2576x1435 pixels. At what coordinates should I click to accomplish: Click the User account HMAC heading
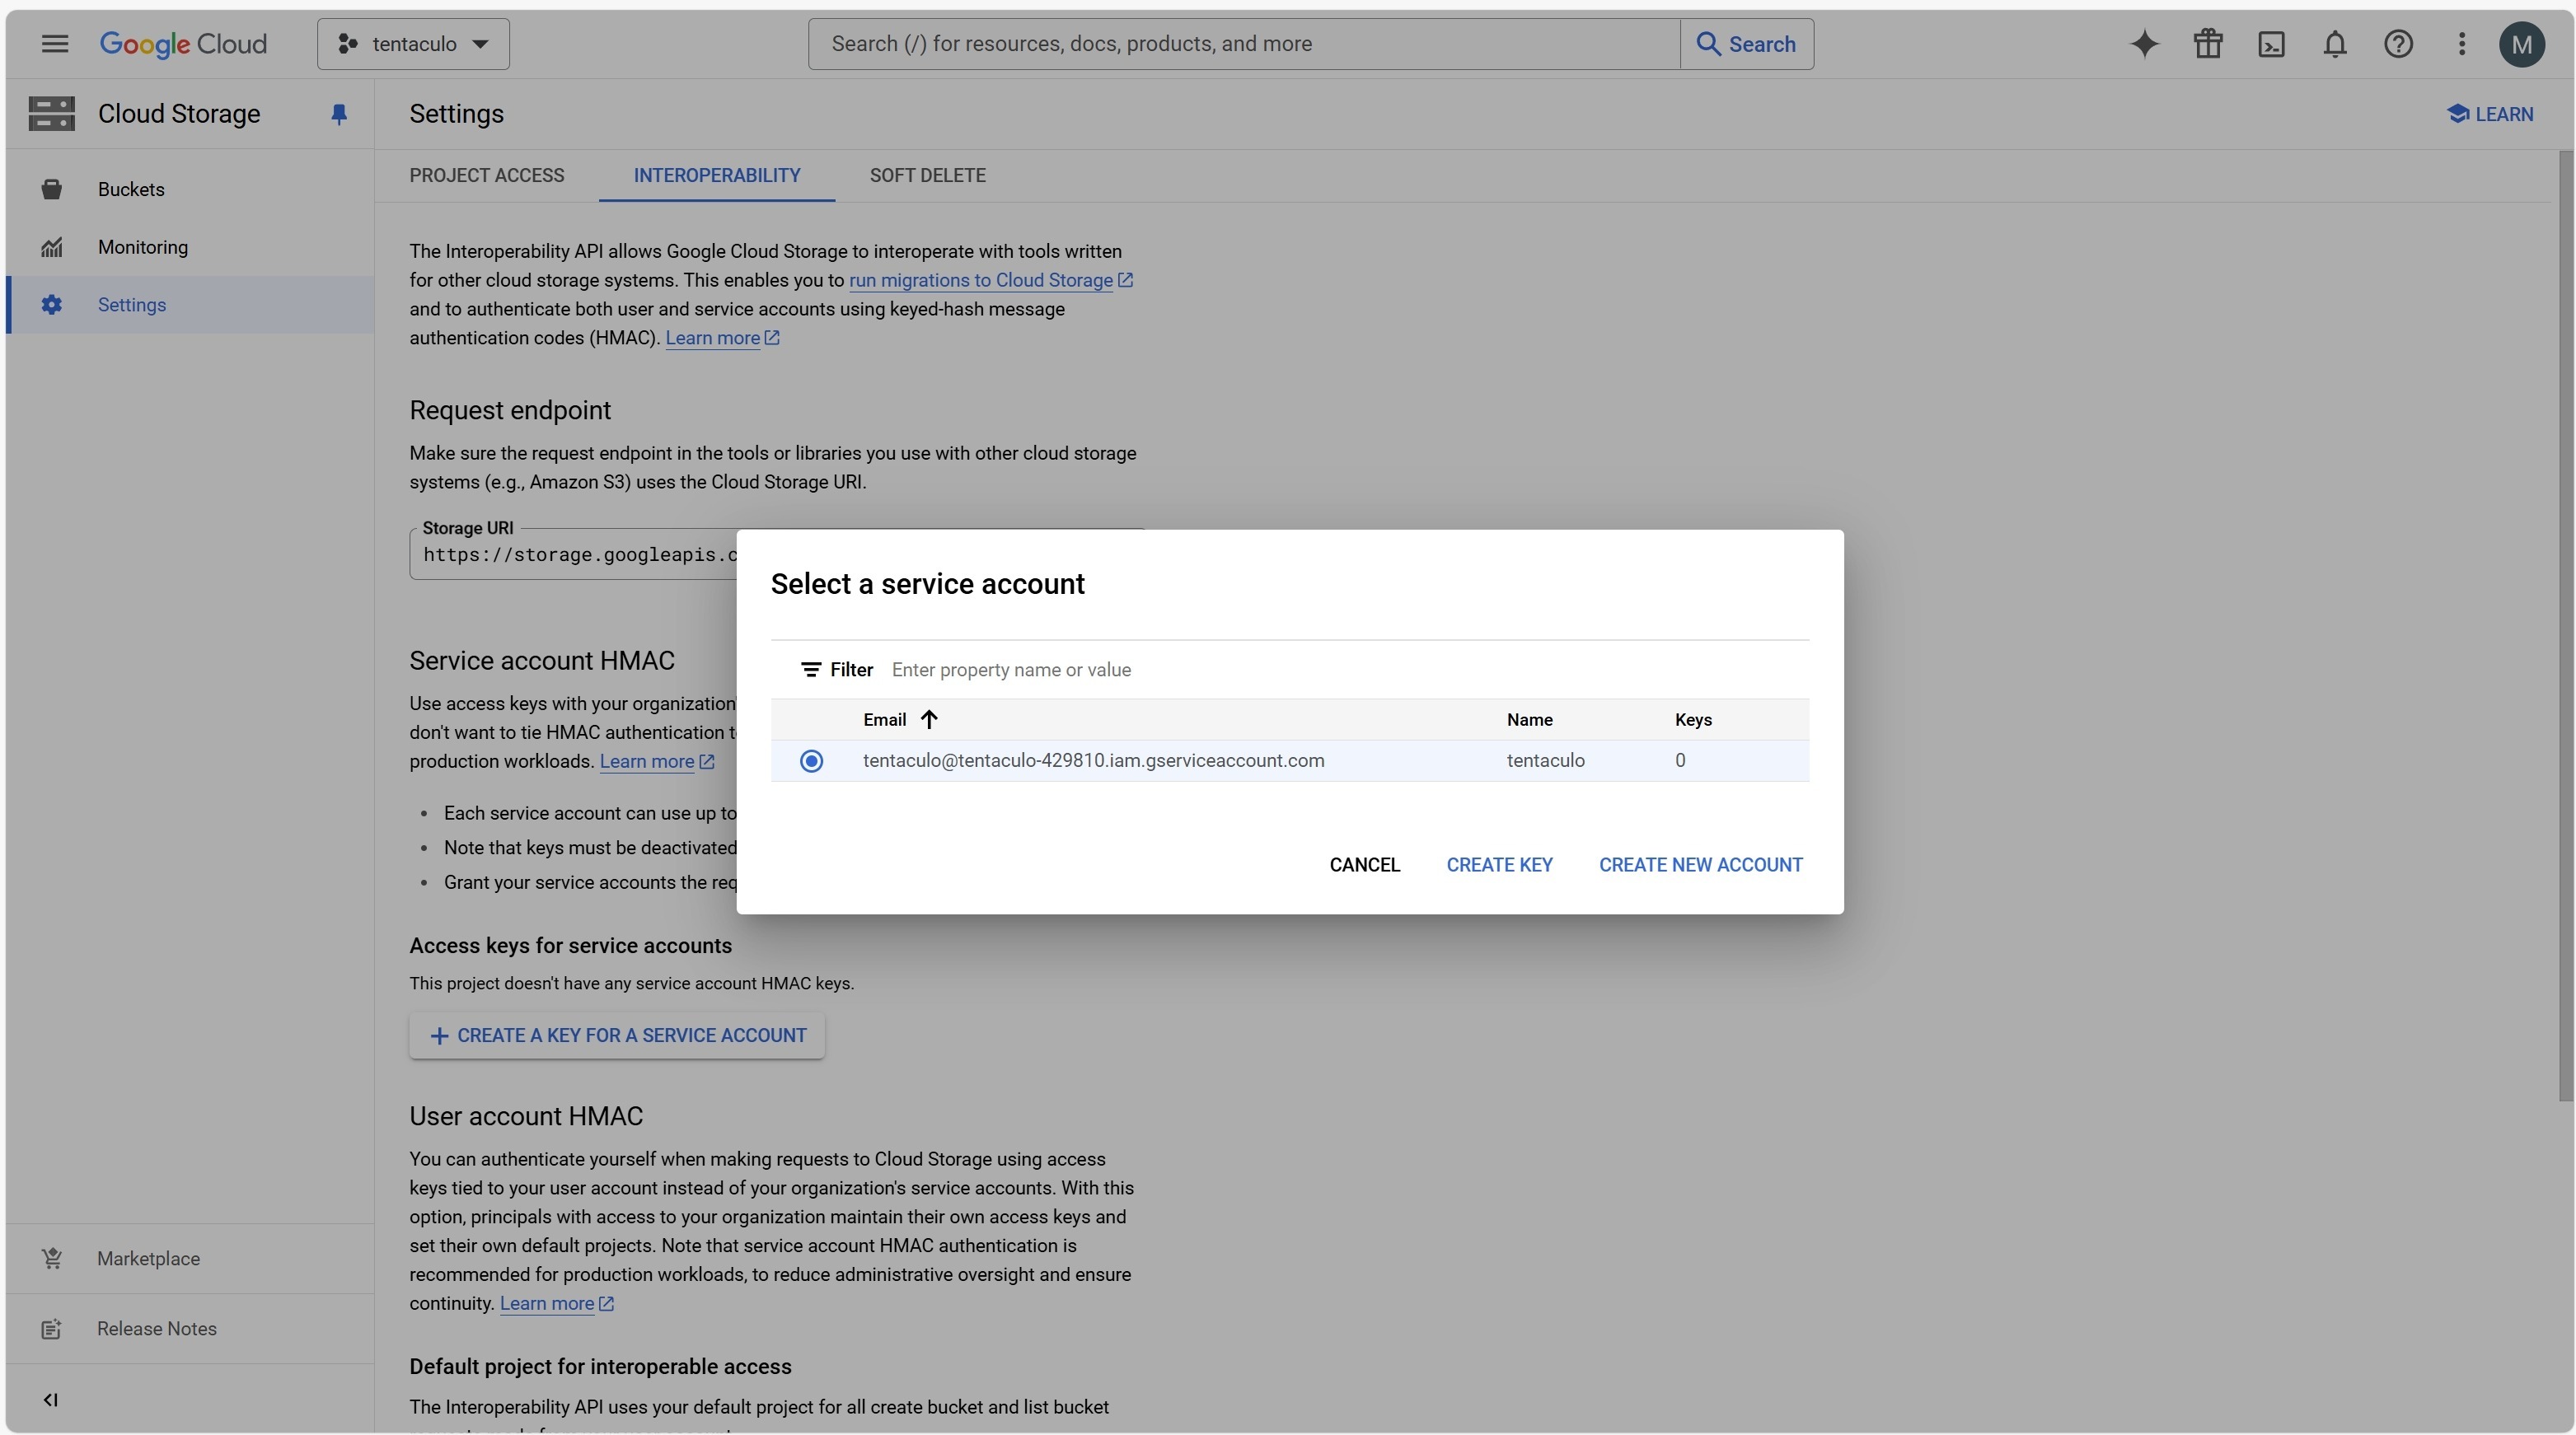click(x=526, y=1116)
